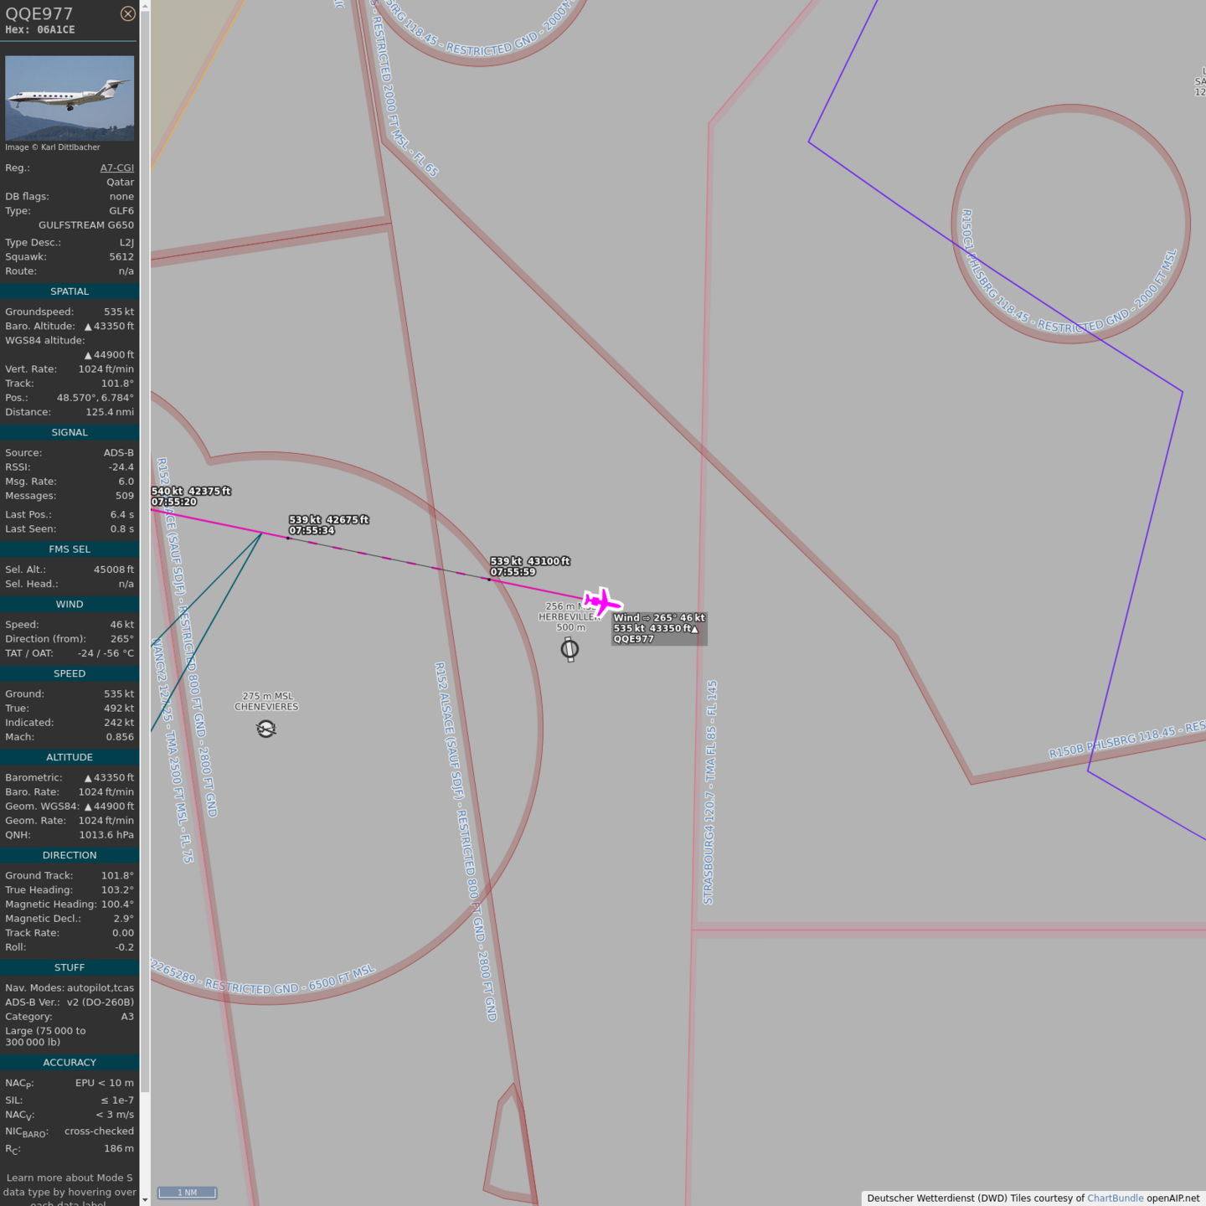Image resolution: width=1206 pixels, height=1206 pixels.
Task: Click the SPATIAL section header
Action: point(70,291)
